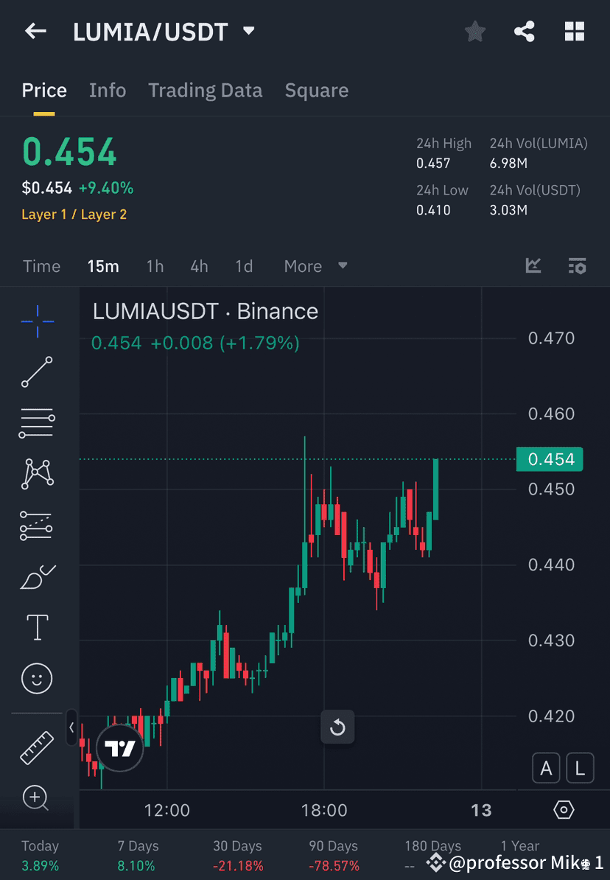Open the XABCD pattern drawing tool
This screenshot has width=610, height=880.
pyautogui.click(x=37, y=474)
